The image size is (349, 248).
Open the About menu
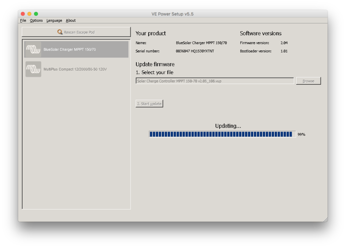pyautogui.click(x=71, y=20)
